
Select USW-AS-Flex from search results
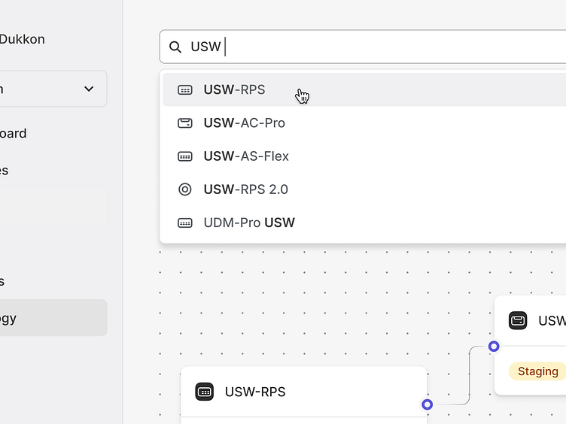(246, 156)
